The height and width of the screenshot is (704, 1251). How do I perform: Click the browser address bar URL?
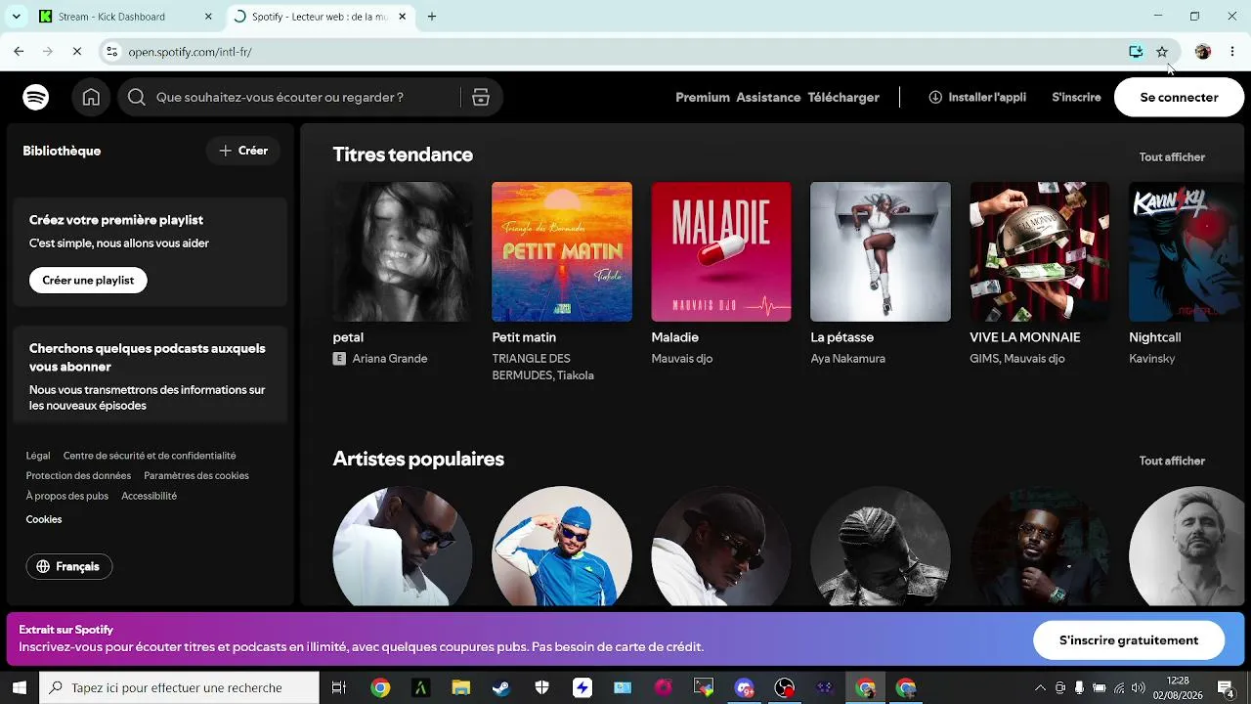[191, 52]
